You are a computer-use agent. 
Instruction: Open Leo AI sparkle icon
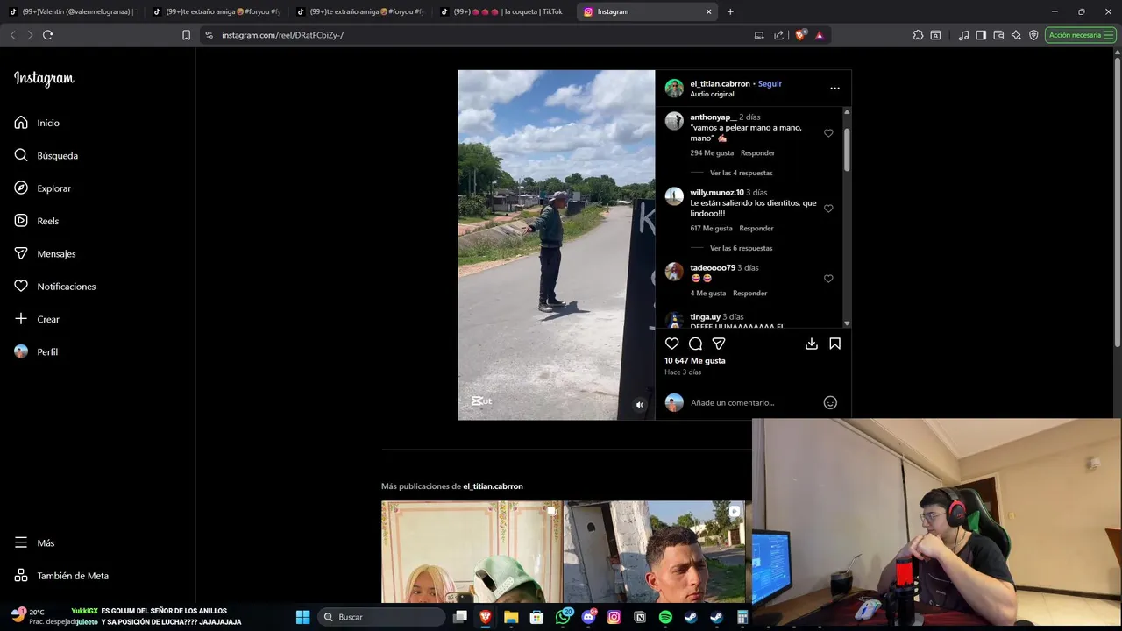tap(1016, 35)
